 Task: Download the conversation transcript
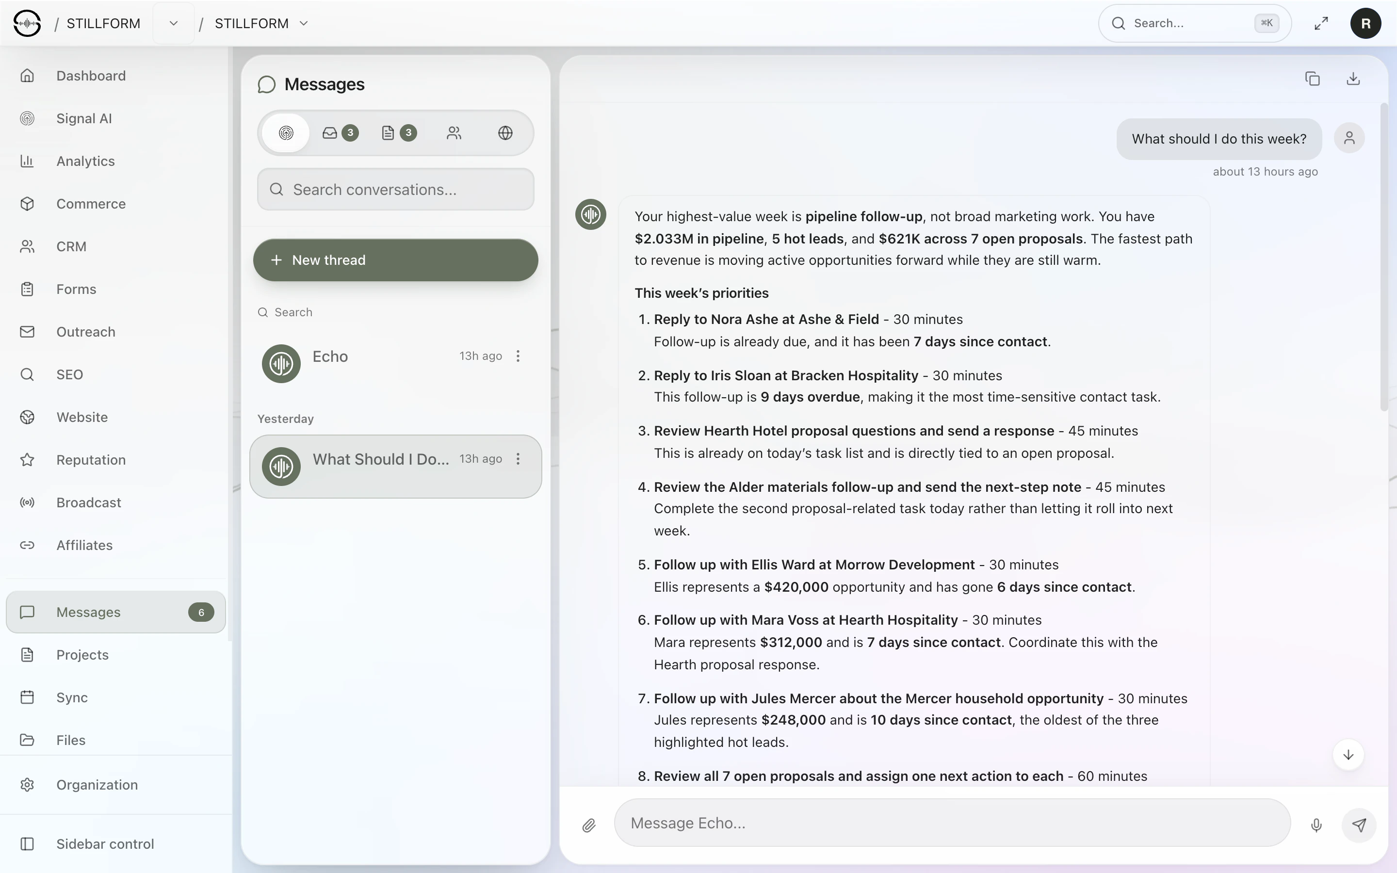pyautogui.click(x=1353, y=79)
